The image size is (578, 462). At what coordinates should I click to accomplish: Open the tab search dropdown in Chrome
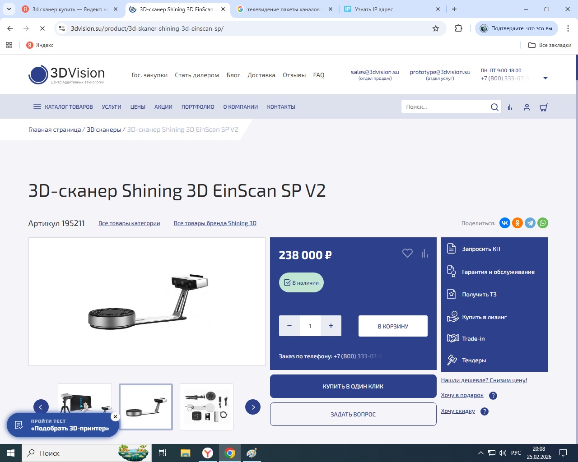(9, 9)
